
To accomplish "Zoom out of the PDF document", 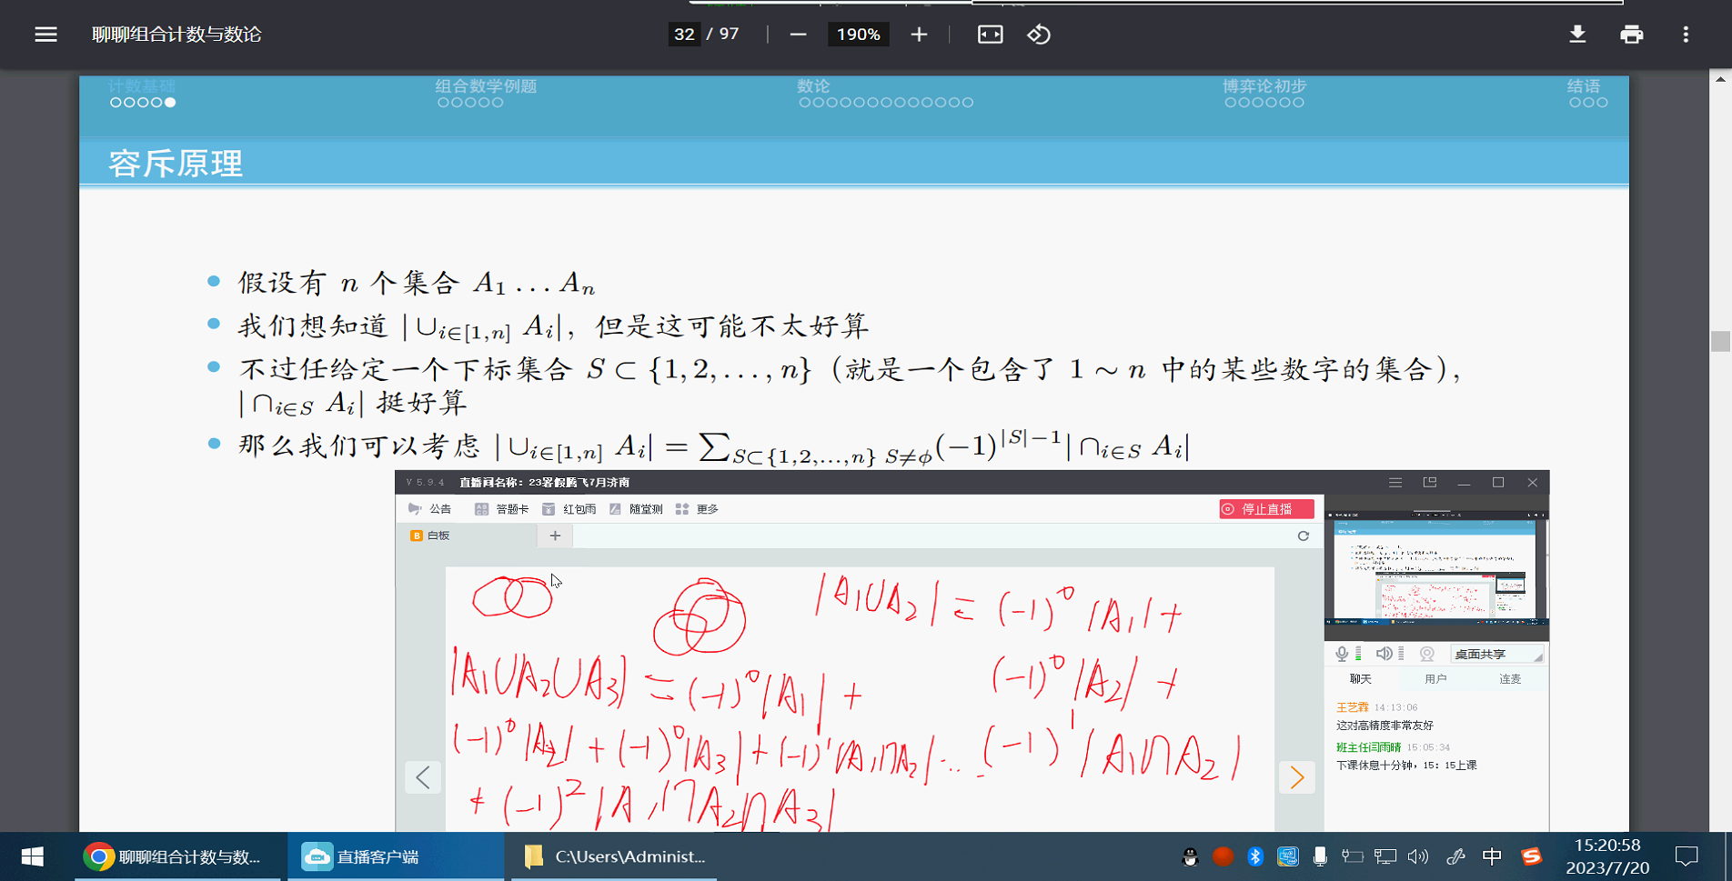I will pos(798,35).
